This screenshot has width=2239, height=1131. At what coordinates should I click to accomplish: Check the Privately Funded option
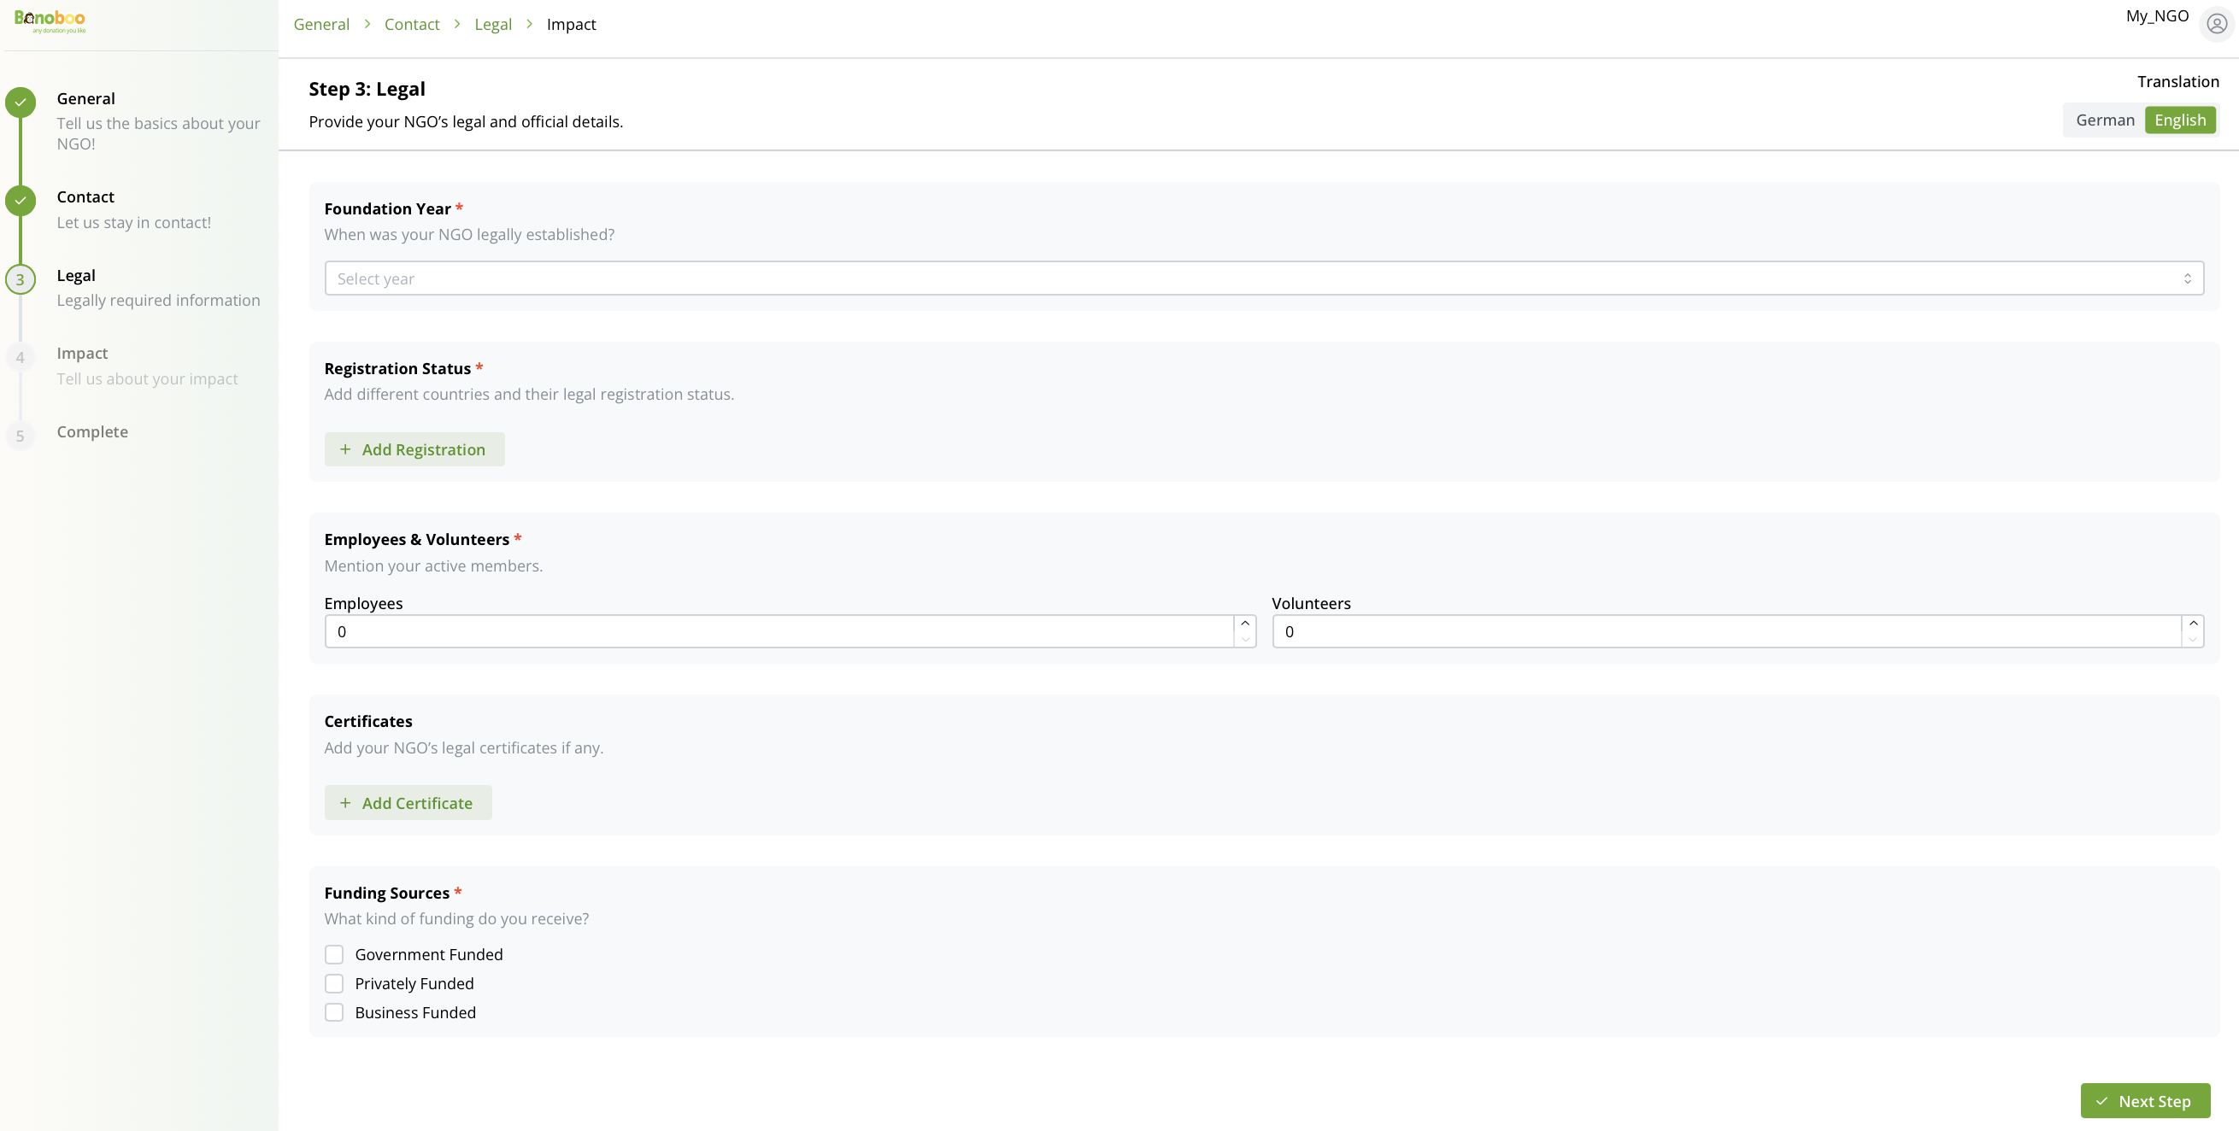pyautogui.click(x=334, y=982)
